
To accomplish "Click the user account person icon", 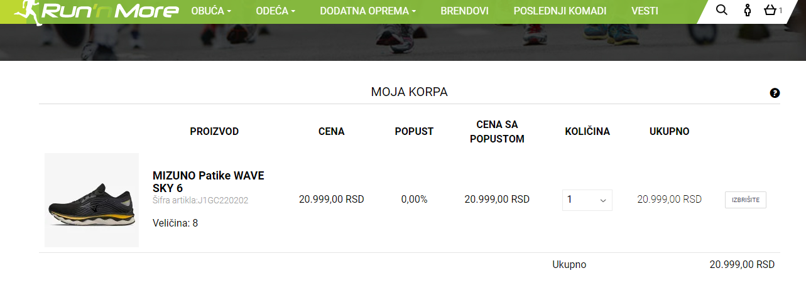I will [747, 10].
